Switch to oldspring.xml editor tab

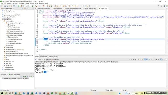pos(57,9)
